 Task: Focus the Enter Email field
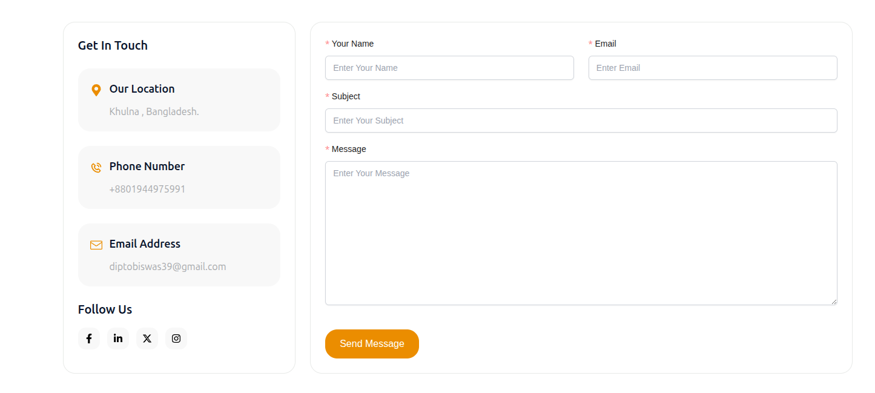[713, 68]
